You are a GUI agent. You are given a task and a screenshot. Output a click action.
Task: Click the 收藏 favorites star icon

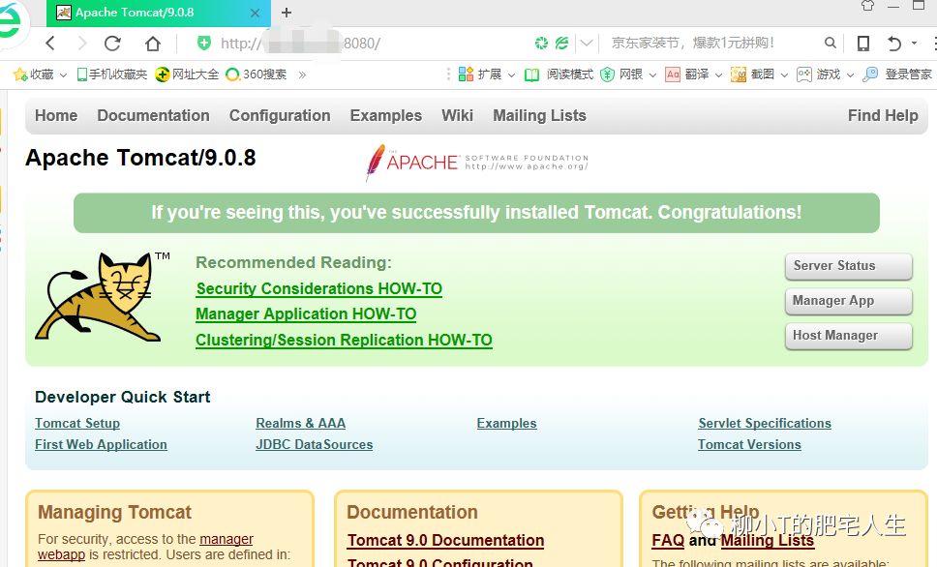tap(19, 75)
